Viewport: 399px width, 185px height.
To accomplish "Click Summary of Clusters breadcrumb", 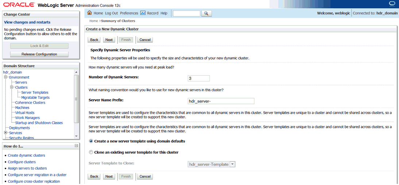I will pyautogui.click(x=118, y=21).
